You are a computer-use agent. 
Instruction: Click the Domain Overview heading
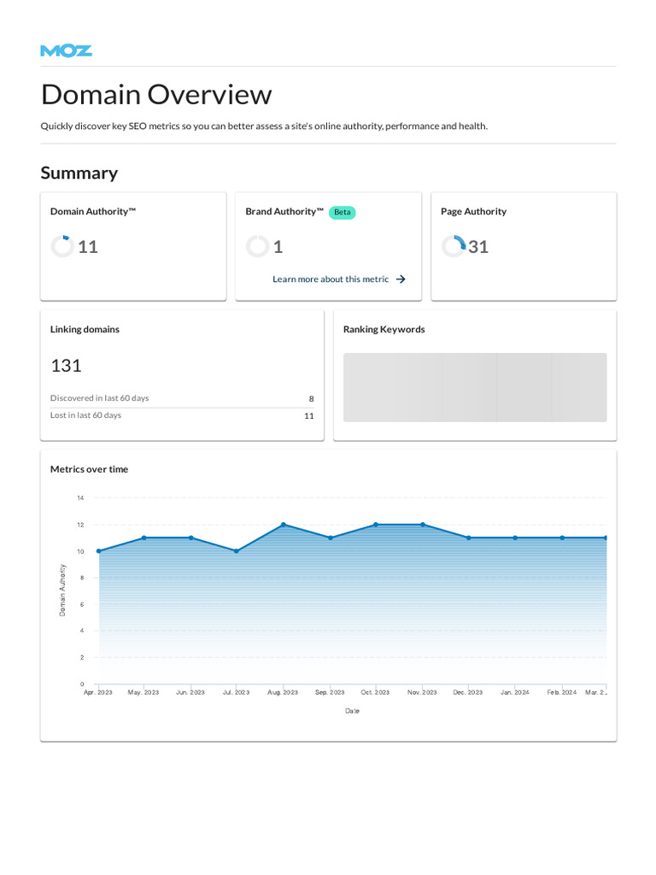click(x=156, y=94)
